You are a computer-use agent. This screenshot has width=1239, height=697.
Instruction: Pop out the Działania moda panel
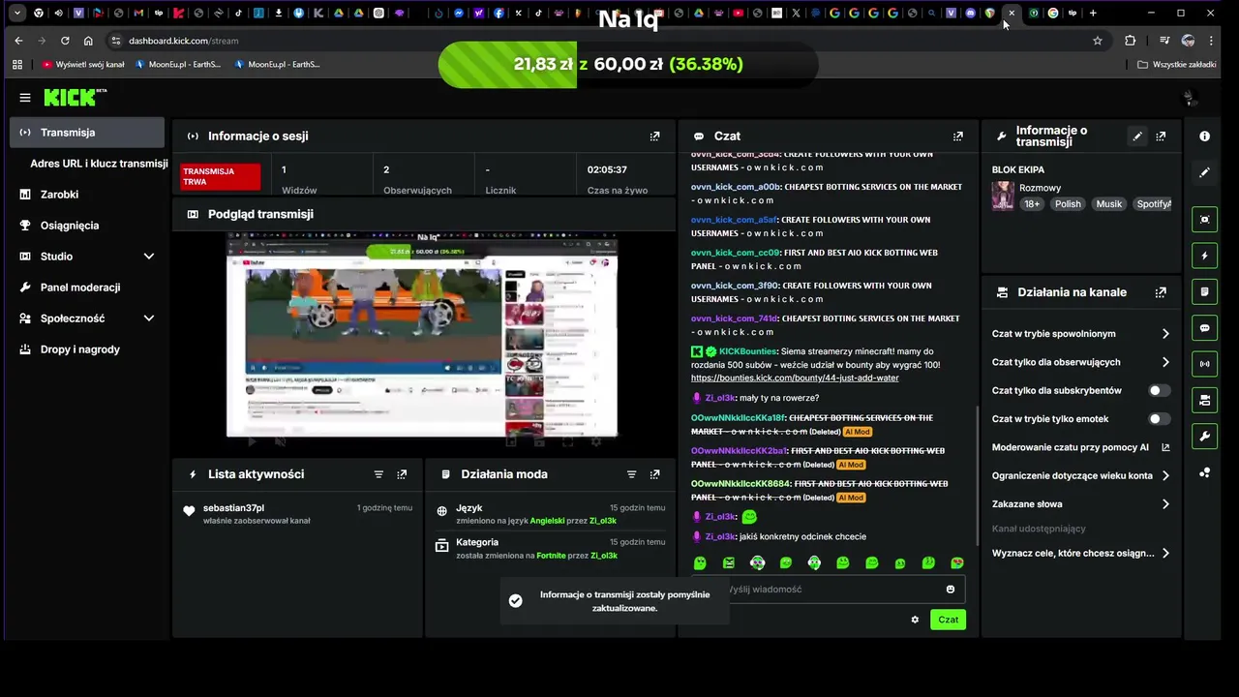pyautogui.click(x=654, y=474)
